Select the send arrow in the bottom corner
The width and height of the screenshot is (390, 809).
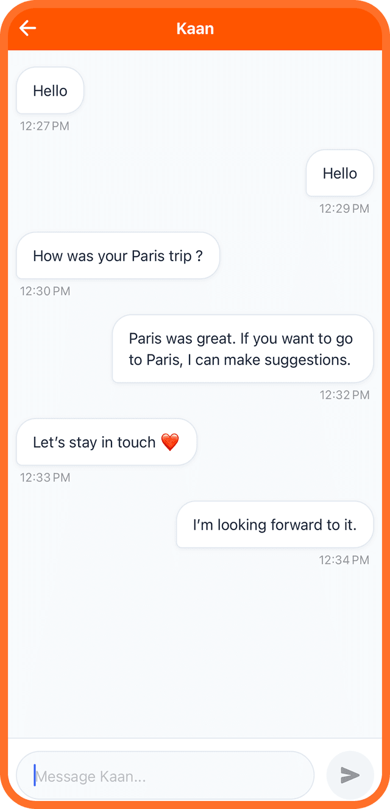350,775
